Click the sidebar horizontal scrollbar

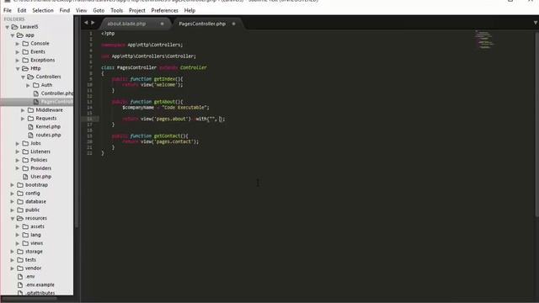click(x=29, y=299)
